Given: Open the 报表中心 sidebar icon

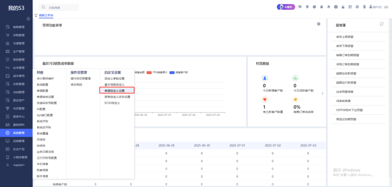Looking at the screenshot, I should click(x=8, y=116).
